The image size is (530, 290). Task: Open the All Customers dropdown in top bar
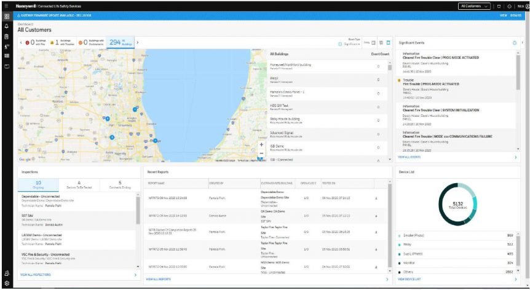475,6
